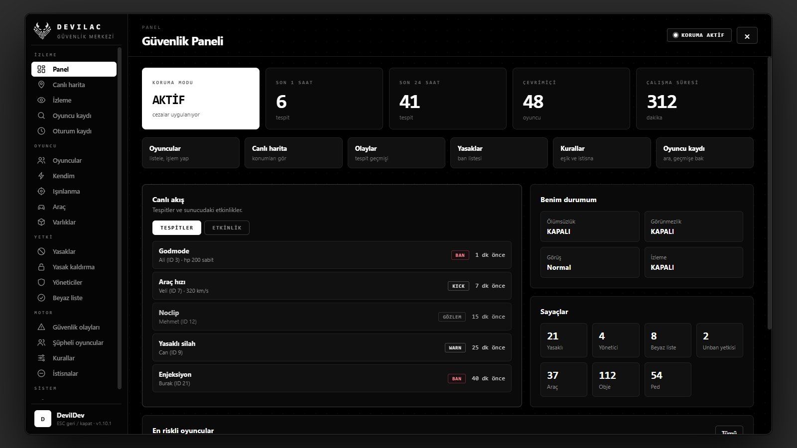Click the people icon beside Oyuncular
The width and height of the screenshot is (797, 448).
point(41,160)
